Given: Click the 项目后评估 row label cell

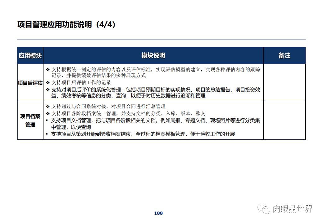Looking at the screenshot, I should [30, 83].
